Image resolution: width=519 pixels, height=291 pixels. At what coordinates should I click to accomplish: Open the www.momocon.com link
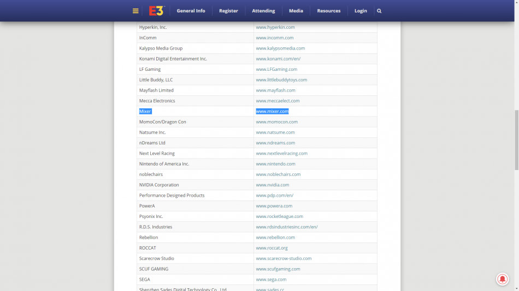pos(277,122)
